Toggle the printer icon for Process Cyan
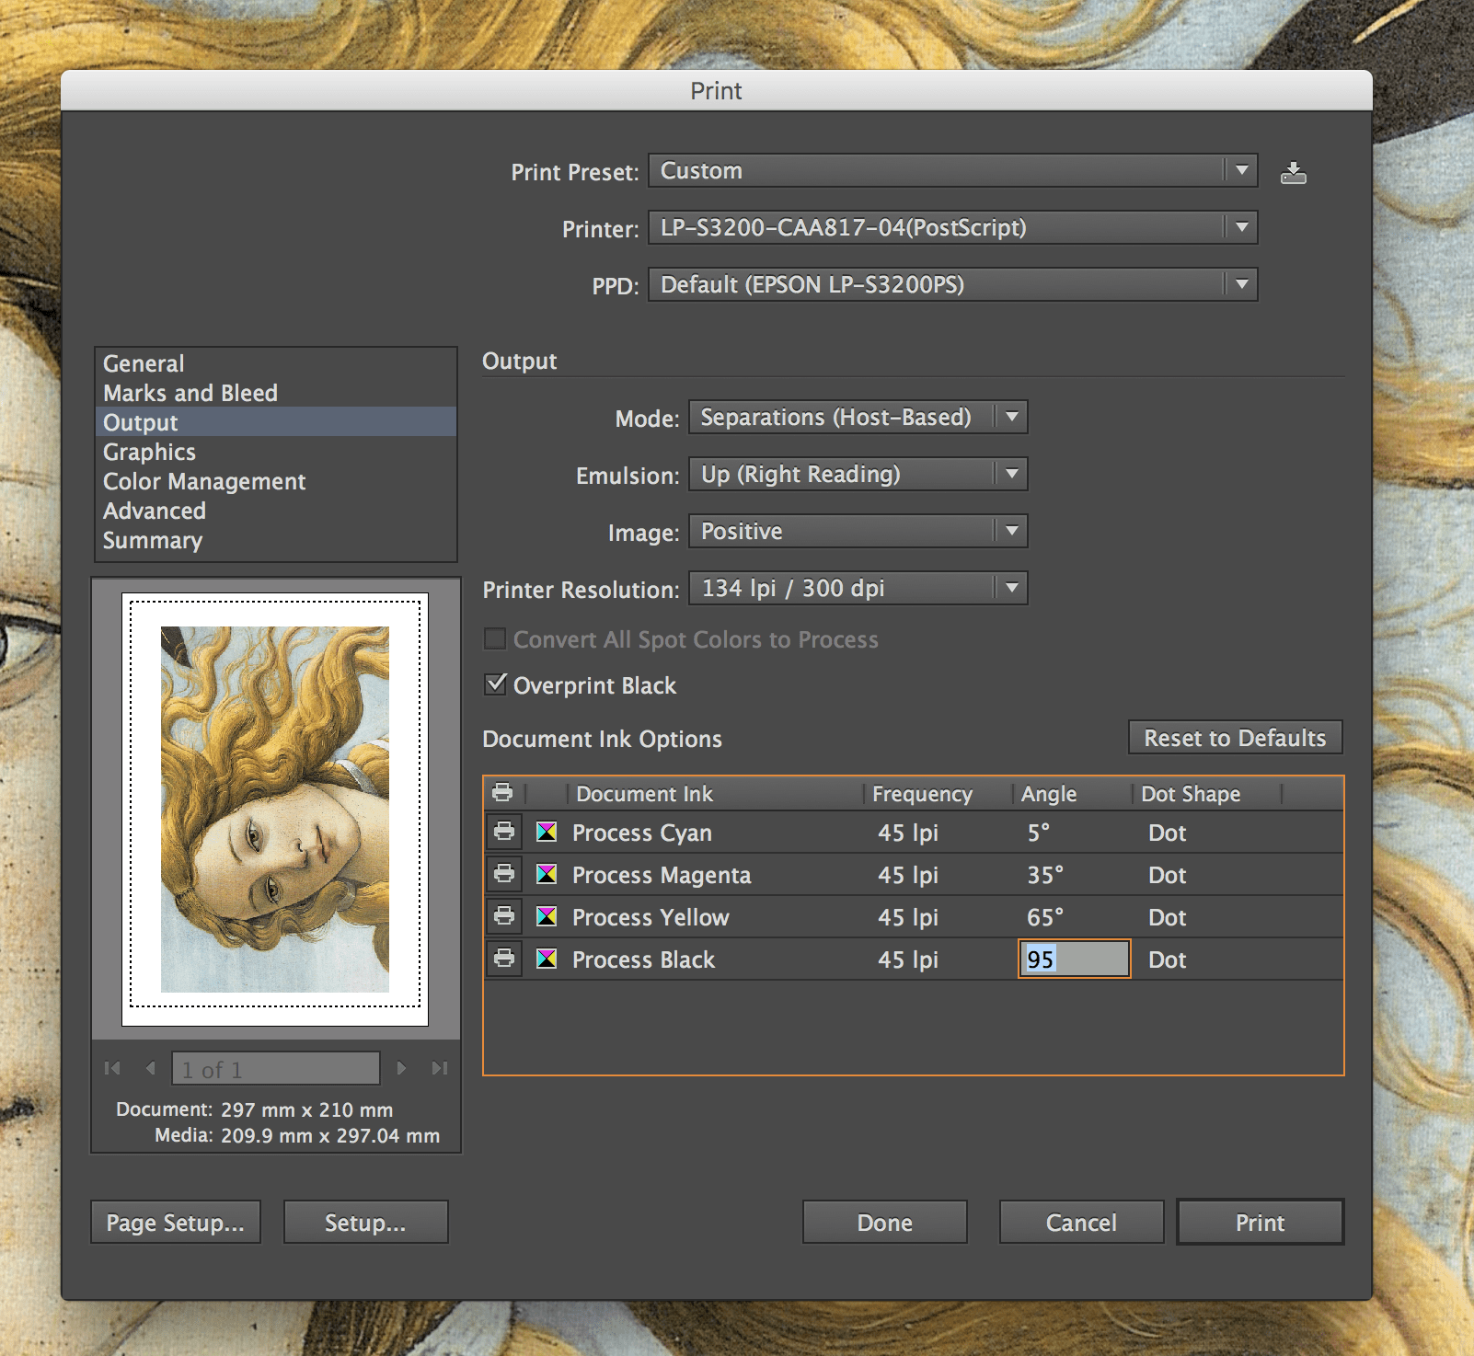The height and width of the screenshot is (1356, 1474). [504, 832]
